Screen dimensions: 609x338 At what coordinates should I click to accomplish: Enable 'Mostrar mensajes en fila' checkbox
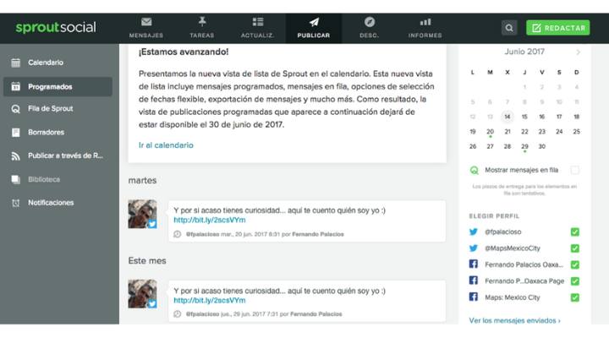pos(575,170)
